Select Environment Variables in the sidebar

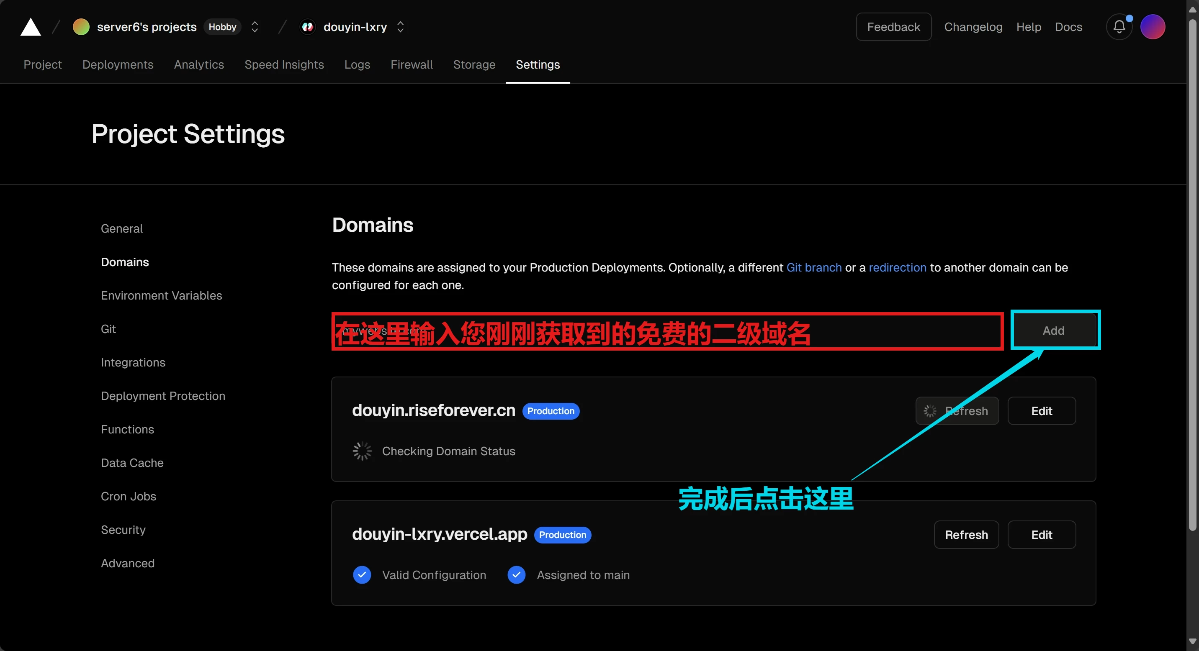coord(161,295)
